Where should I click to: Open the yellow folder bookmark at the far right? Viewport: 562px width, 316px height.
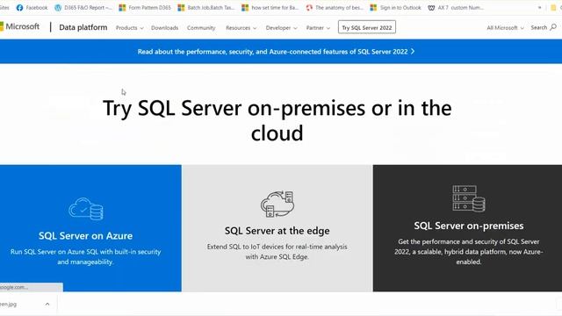[x=553, y=8]
